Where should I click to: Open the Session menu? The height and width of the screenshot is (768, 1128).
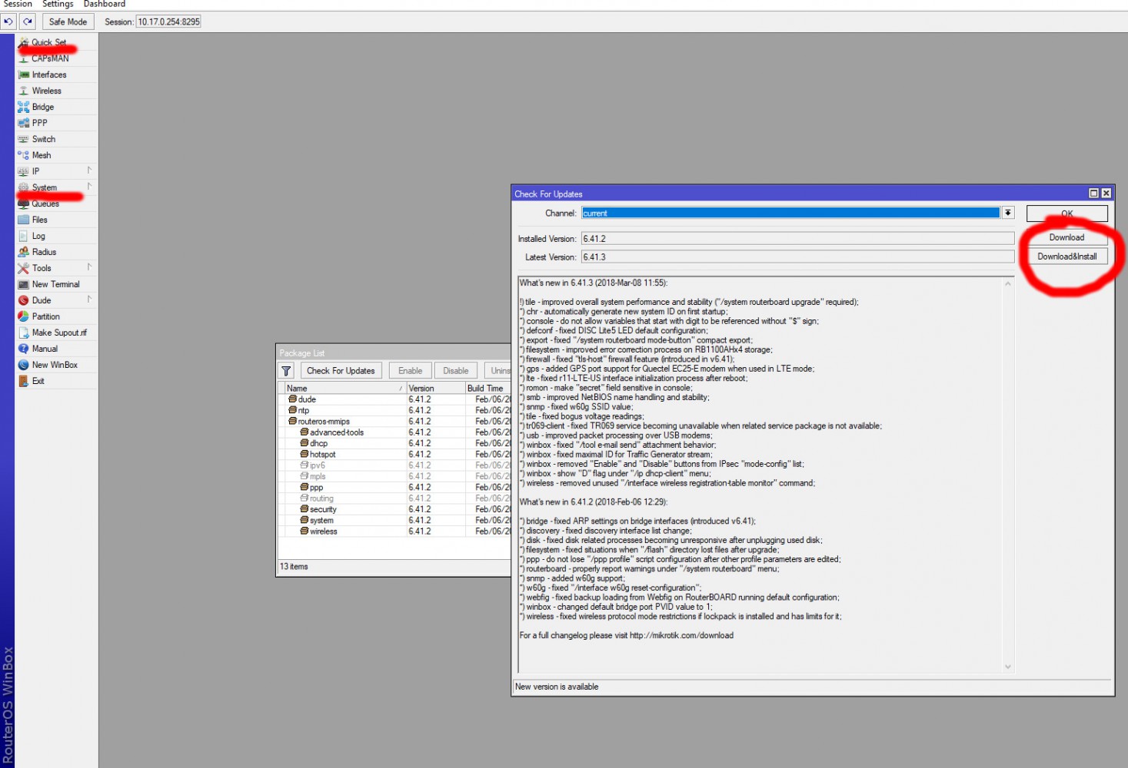18,4
